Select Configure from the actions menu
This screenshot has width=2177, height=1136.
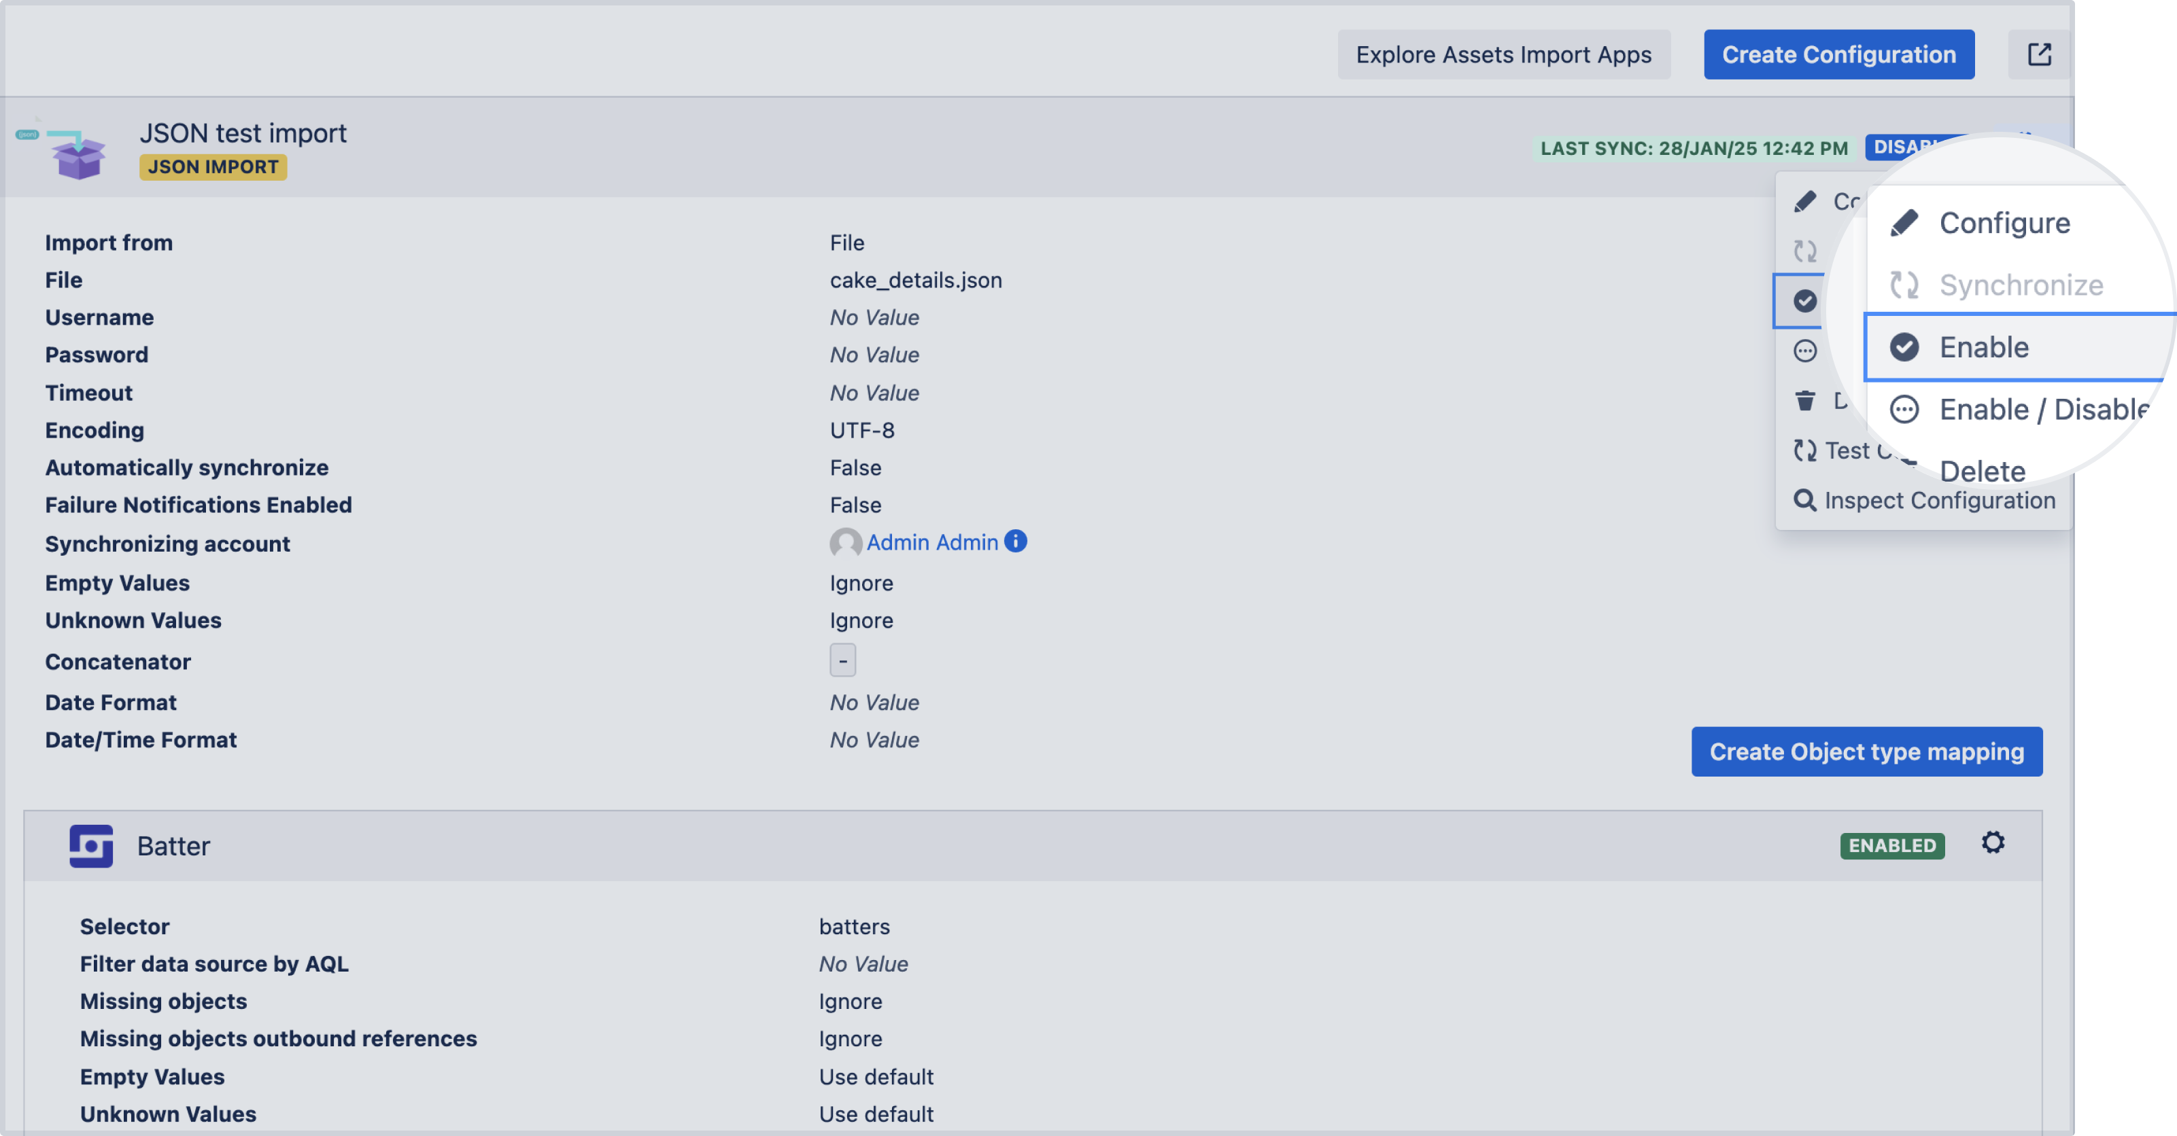pyautogui.click(x=2004, y=223)
